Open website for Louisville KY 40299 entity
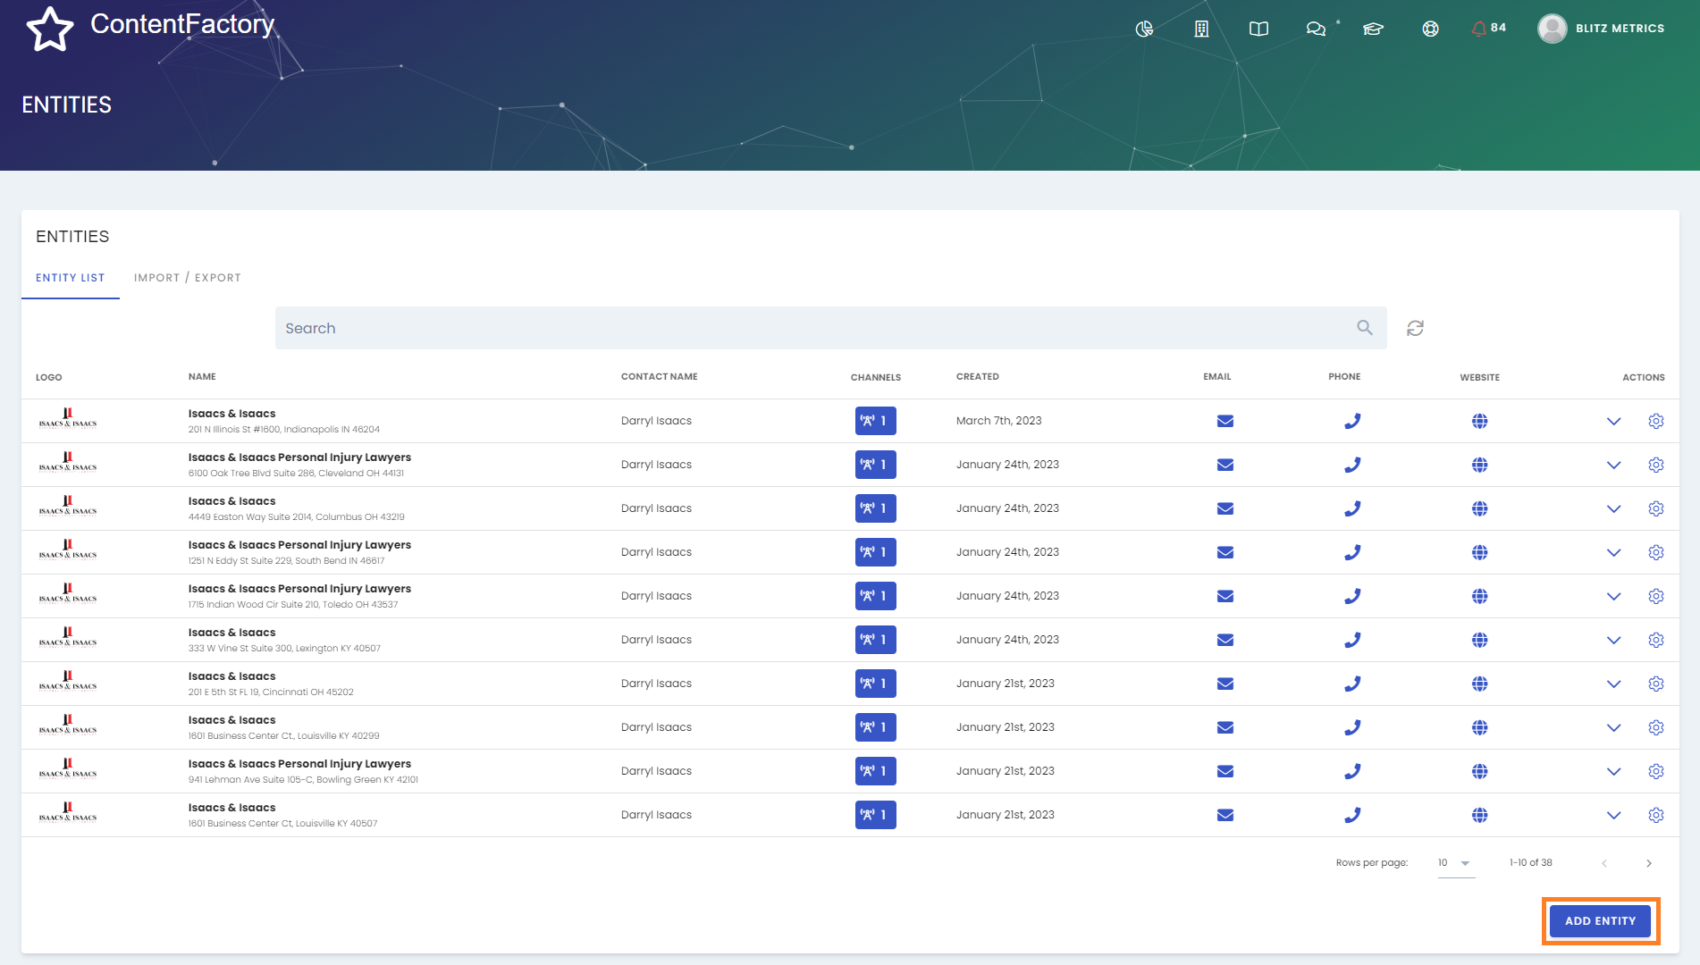Viewport: 1700px width, 965px height. coord(1480,727)
